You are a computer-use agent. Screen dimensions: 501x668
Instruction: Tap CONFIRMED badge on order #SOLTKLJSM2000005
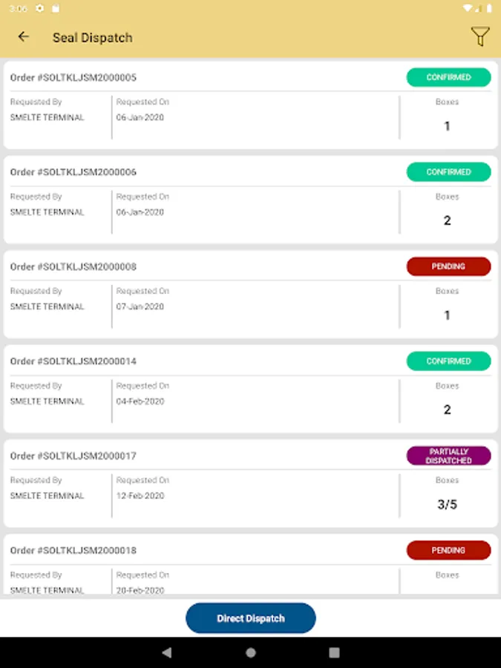[x=448, y=77]
